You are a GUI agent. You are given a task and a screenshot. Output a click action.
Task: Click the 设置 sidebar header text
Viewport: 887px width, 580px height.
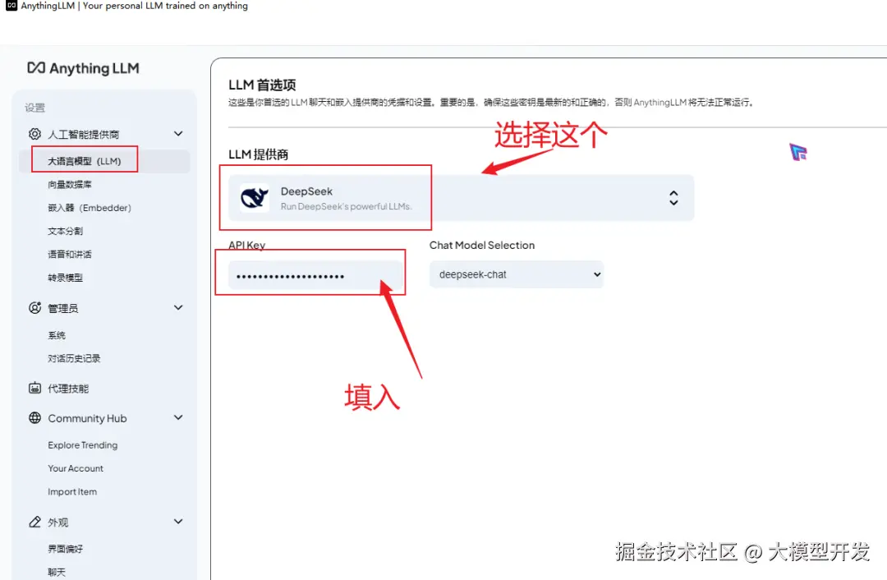tap(34, 108)
